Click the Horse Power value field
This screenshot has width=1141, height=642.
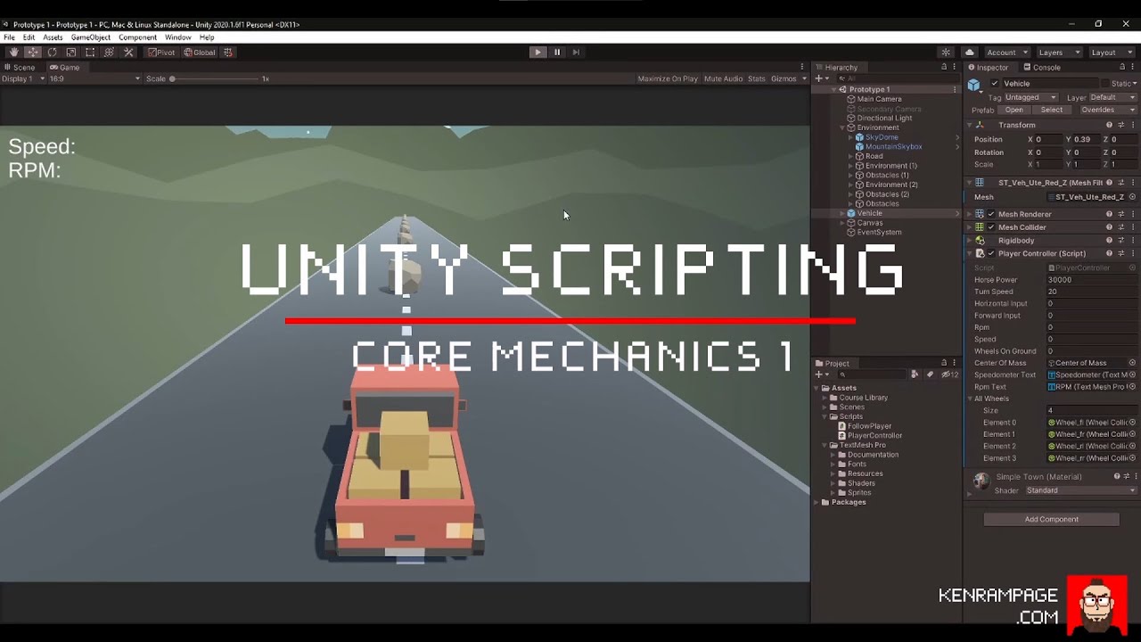1091,280
